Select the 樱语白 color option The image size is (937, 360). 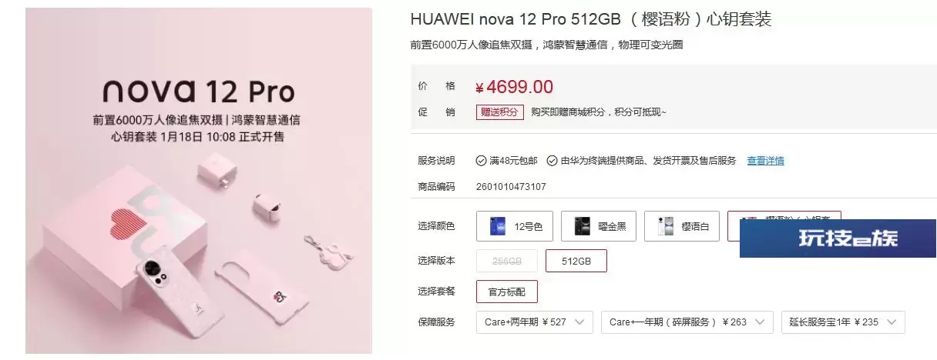(682, 226)
